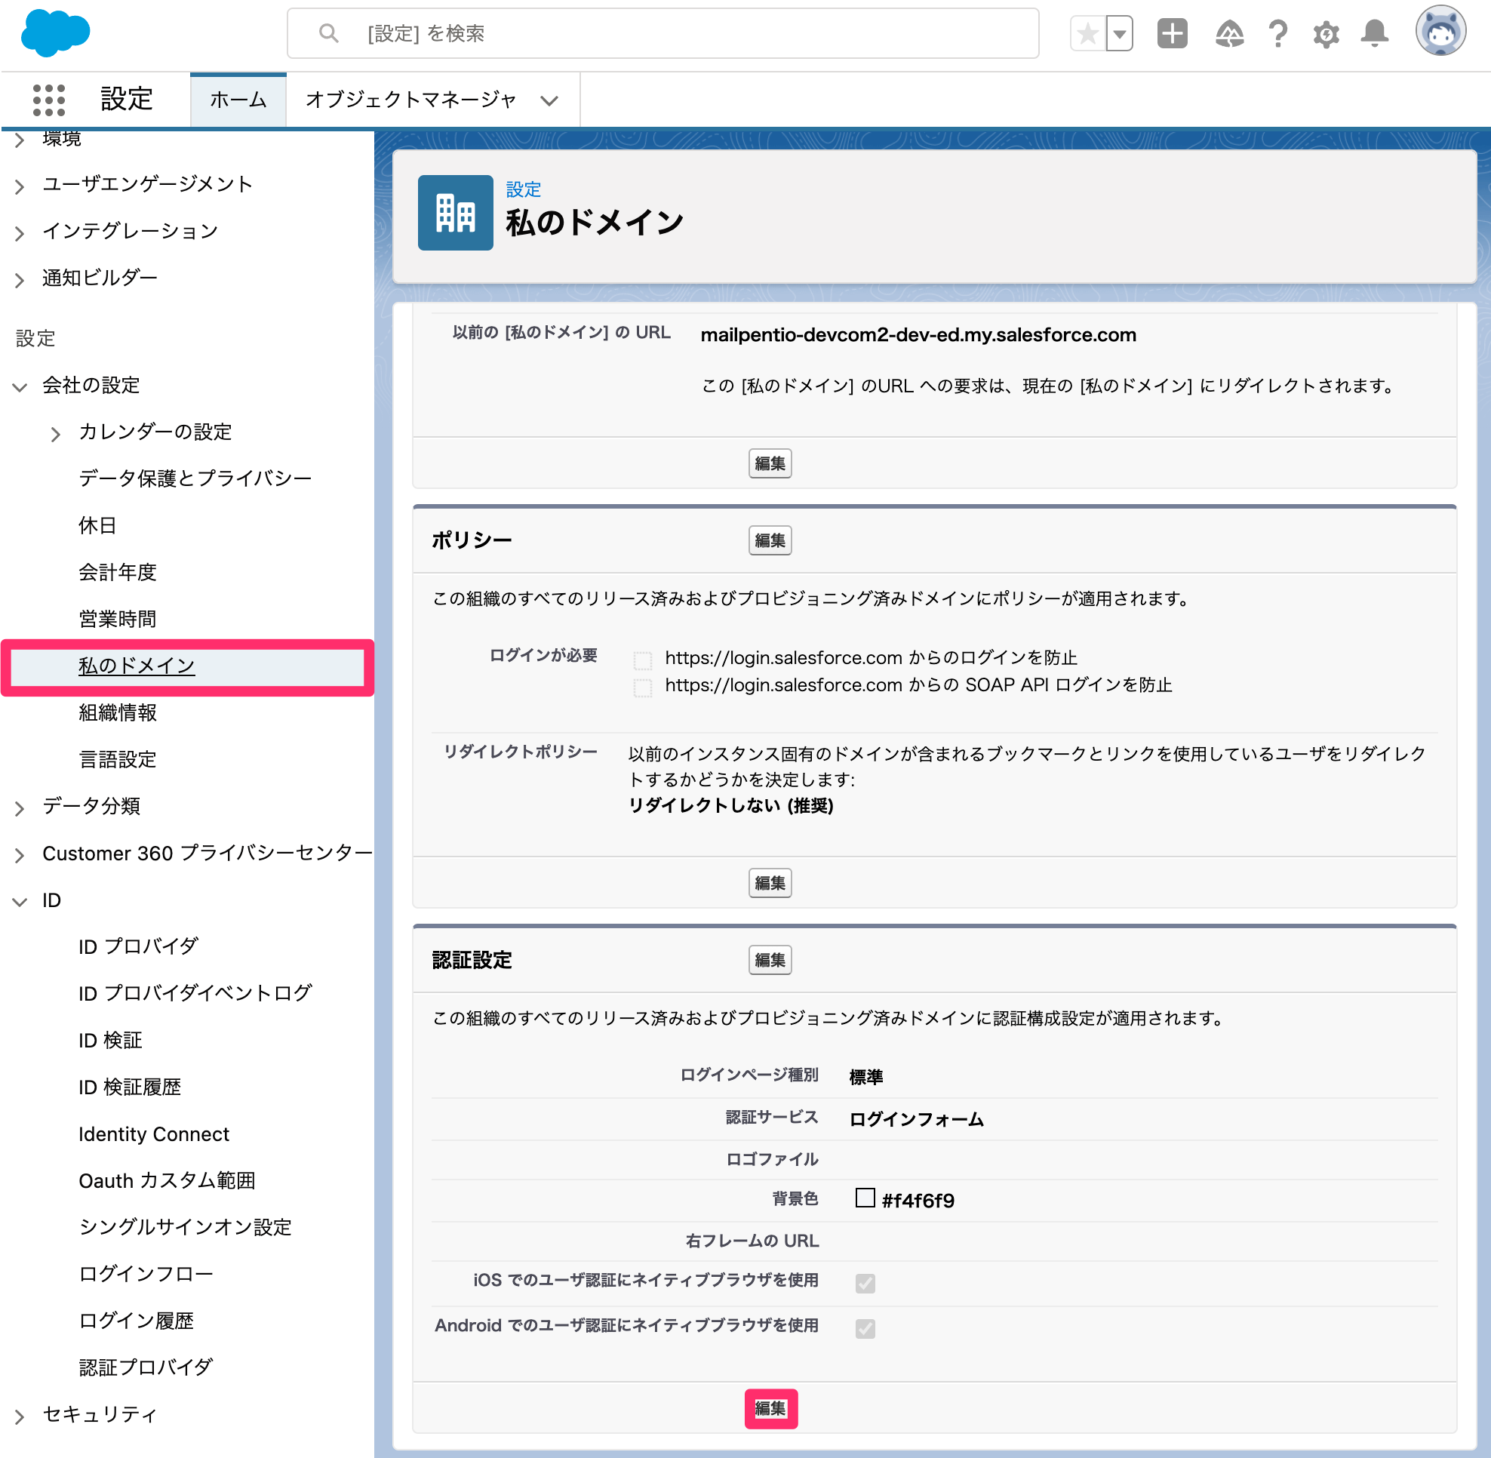Click the favorites star icon
Viewport: 1491px width, 1458px height.
(x=1087, y=34)
